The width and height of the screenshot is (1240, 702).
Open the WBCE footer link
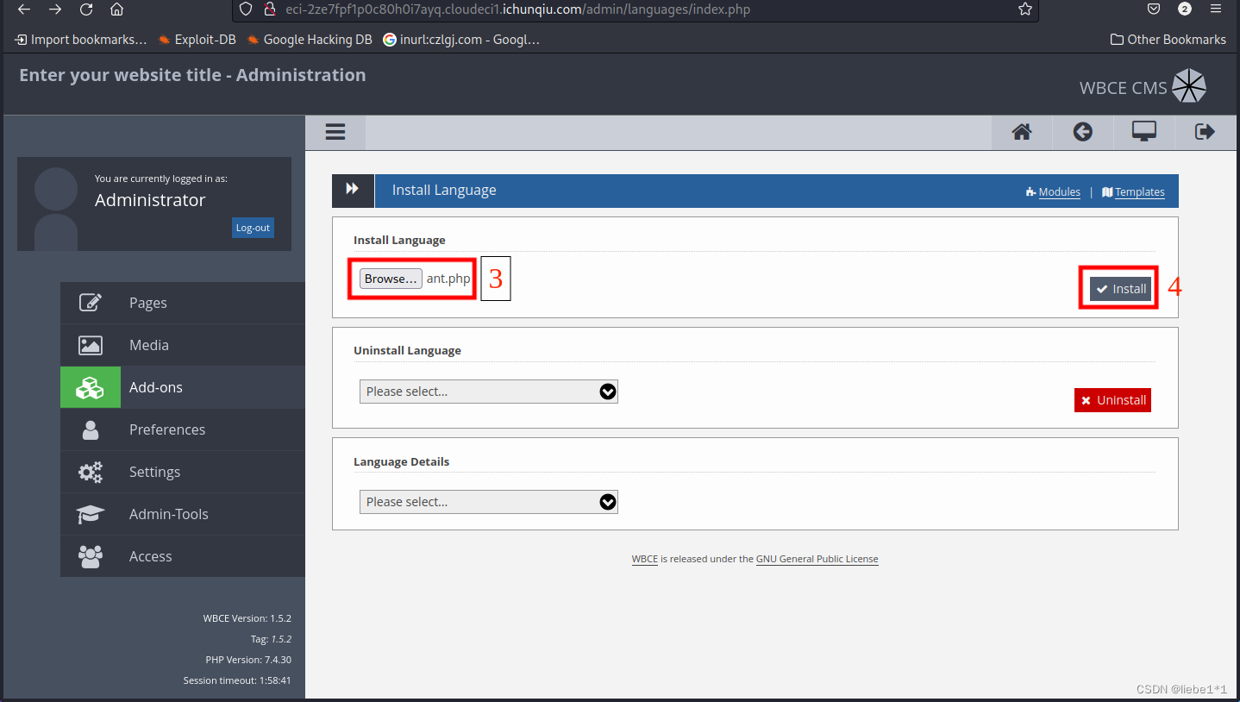(x=645, y=559)
